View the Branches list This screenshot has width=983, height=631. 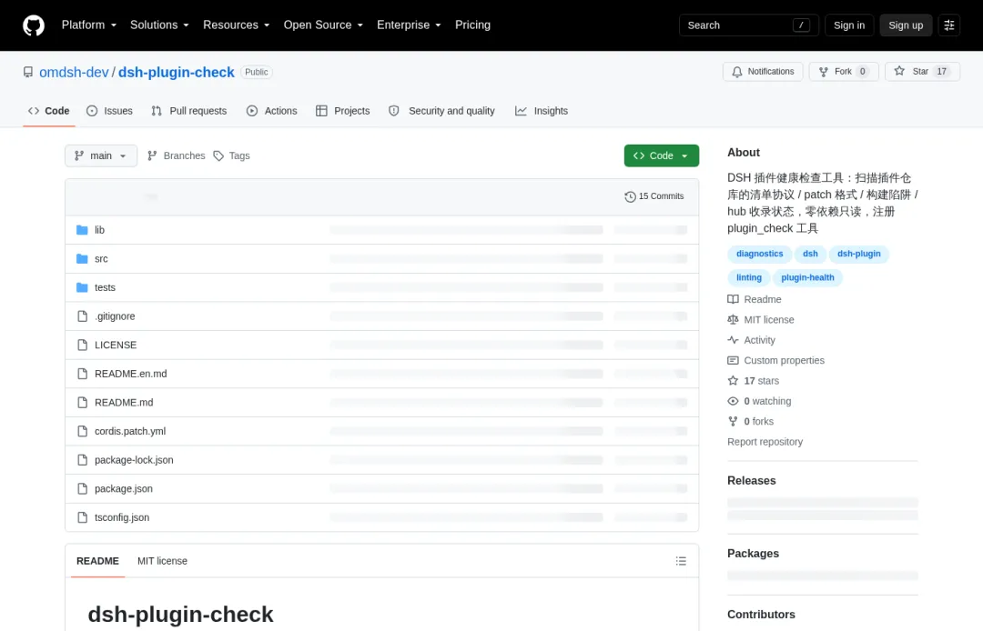tap(177, 155)
